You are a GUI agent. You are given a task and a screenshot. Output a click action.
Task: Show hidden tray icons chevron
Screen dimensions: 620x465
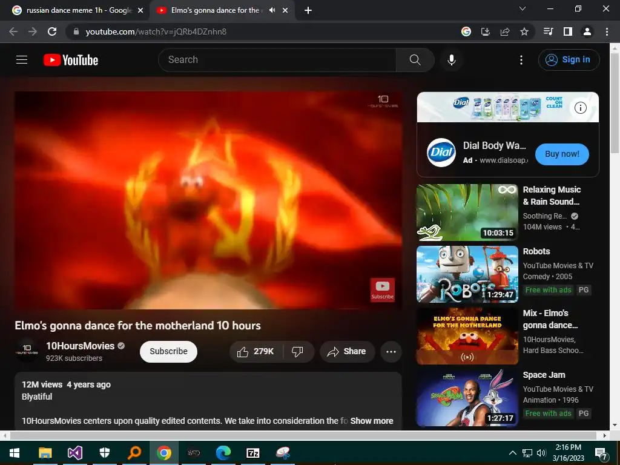(512, 453)
